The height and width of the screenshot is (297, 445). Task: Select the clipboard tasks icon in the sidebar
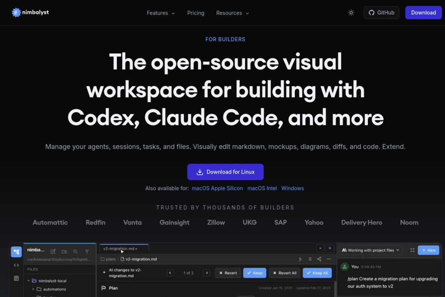[x=16, y=278]
